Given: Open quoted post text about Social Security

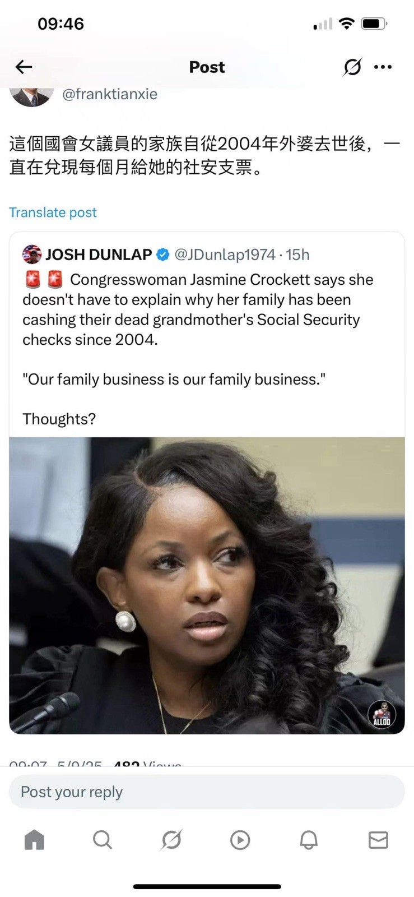Looking at the screenshot, I should point(199,309).
